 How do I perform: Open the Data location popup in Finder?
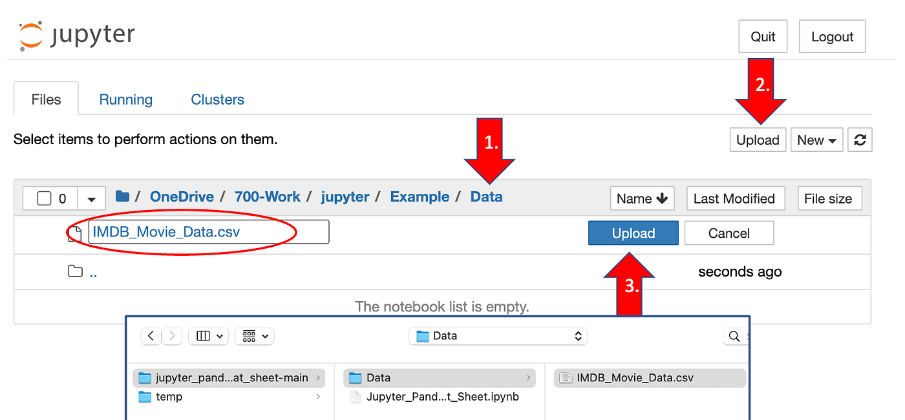(497, 336)
